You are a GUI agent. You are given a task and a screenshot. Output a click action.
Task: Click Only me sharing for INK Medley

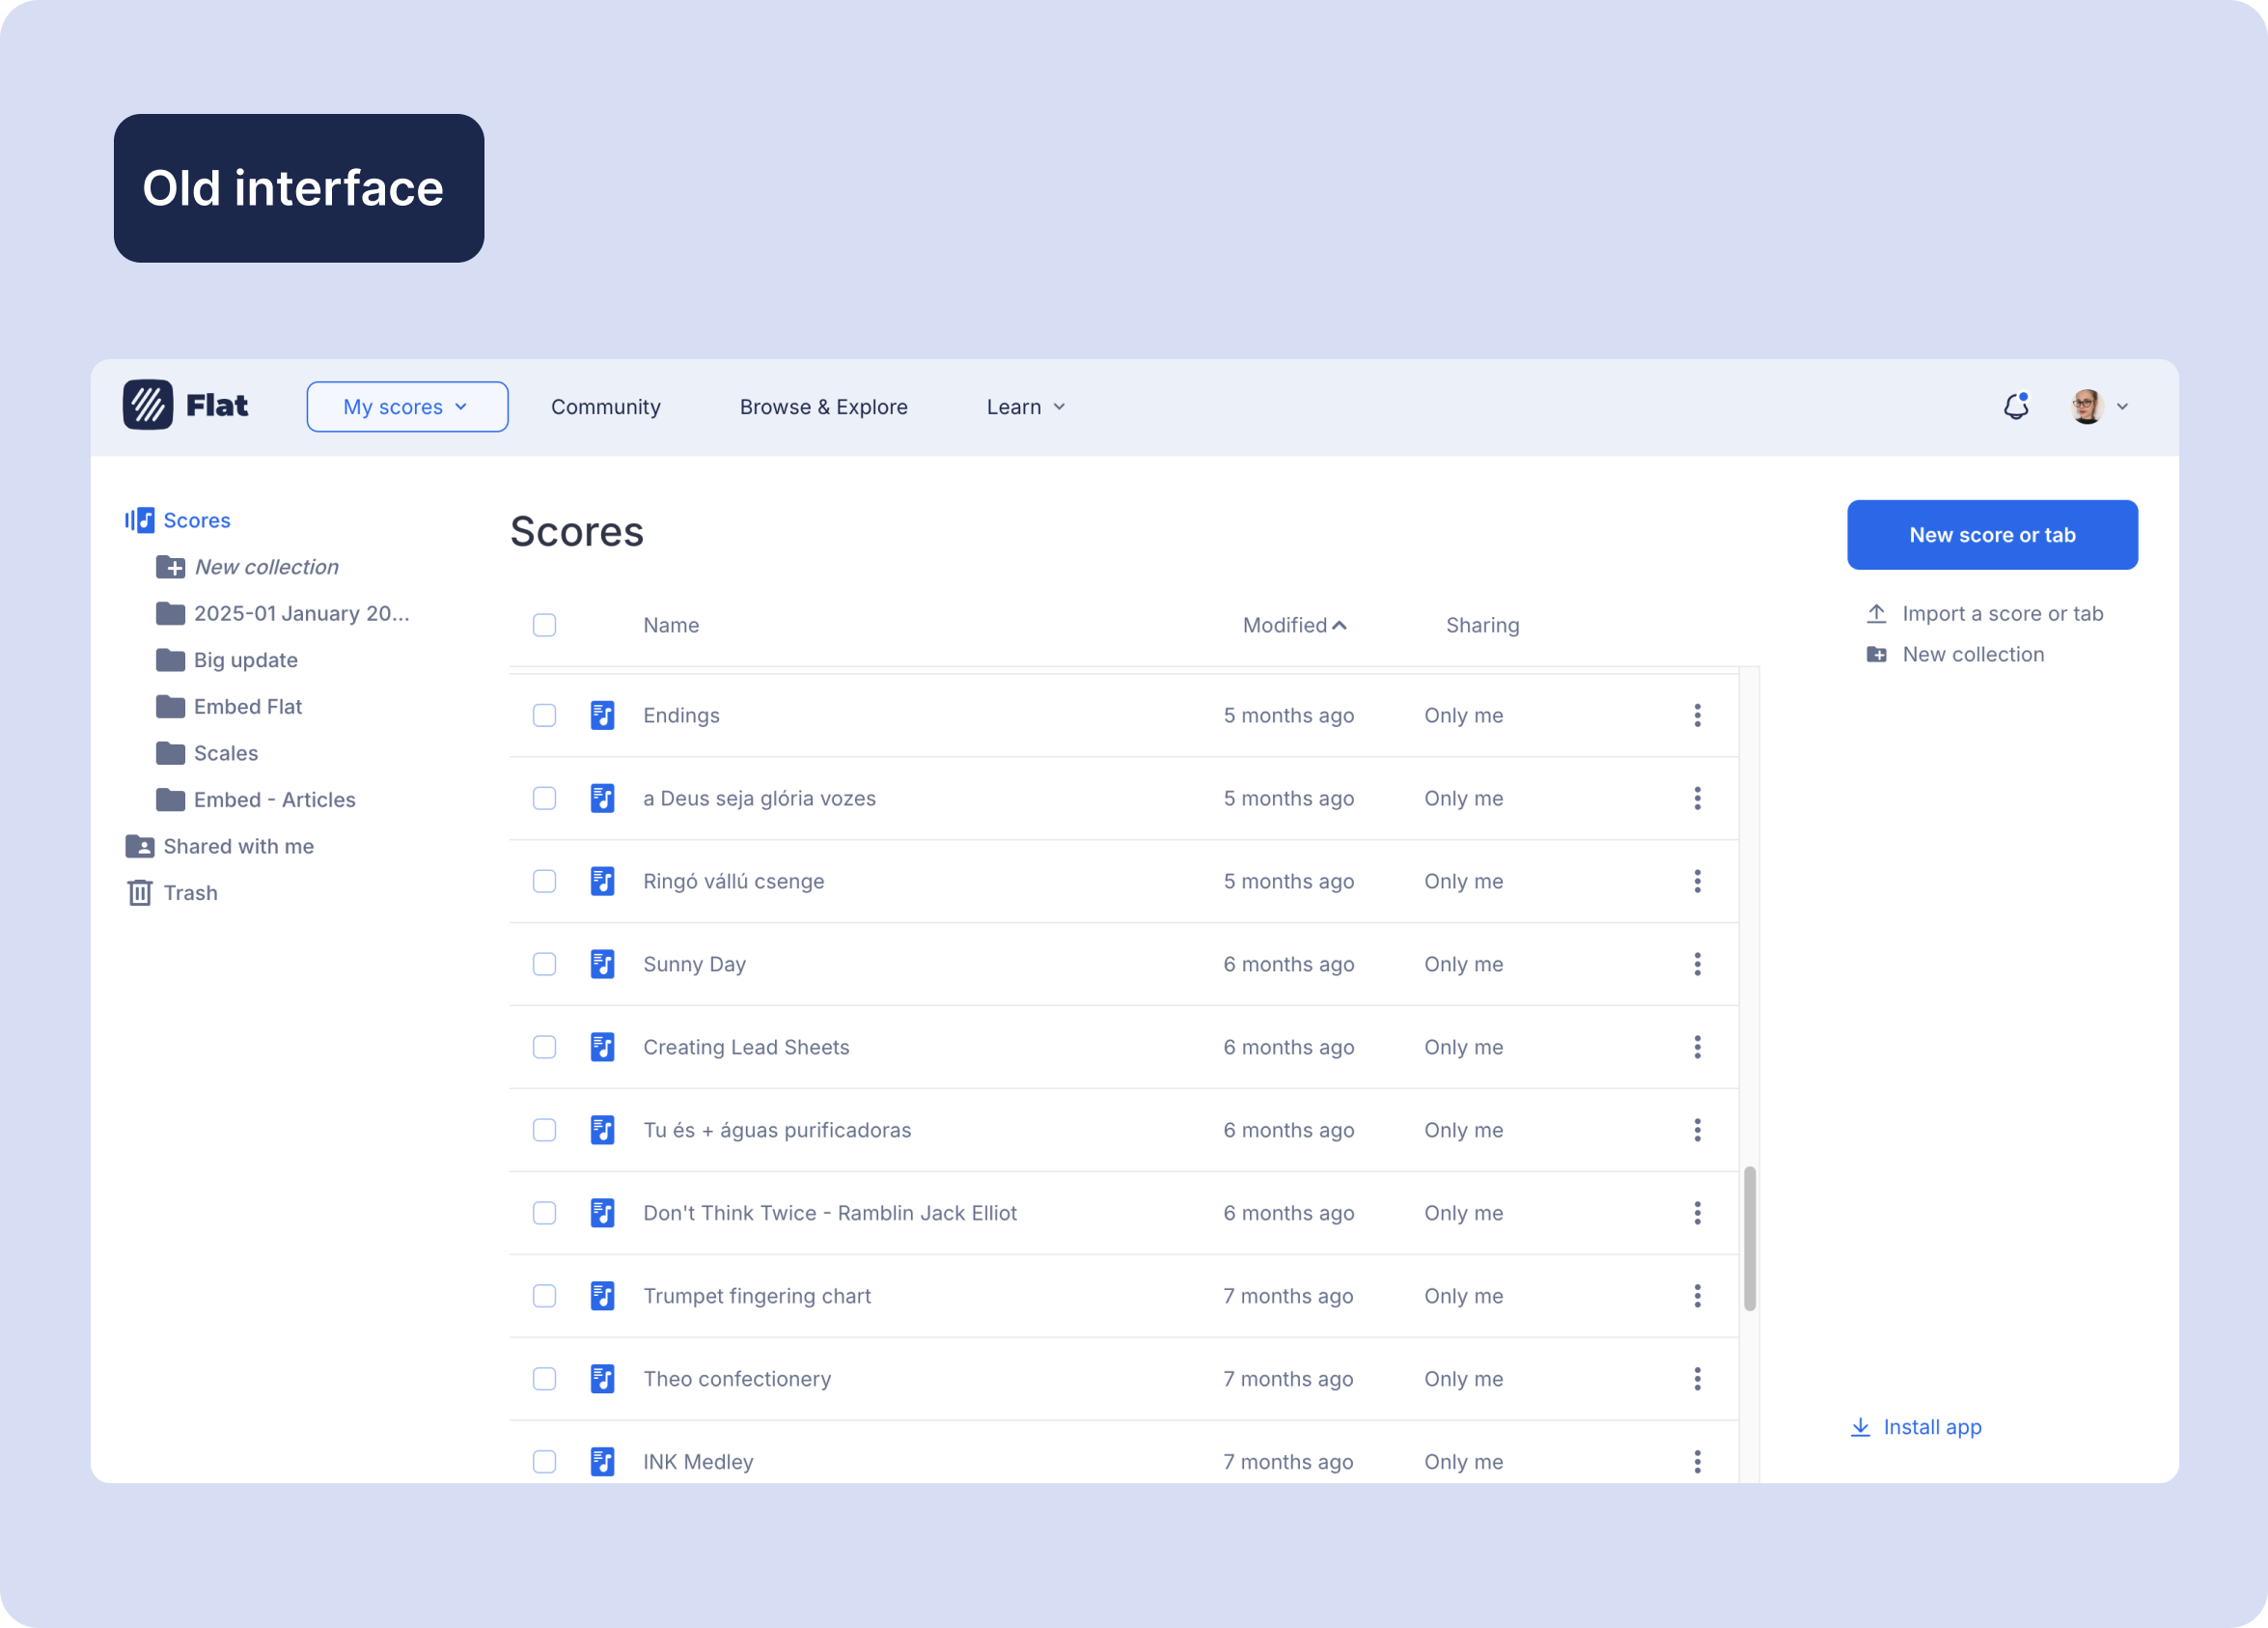click(x=1463, y=1462)
